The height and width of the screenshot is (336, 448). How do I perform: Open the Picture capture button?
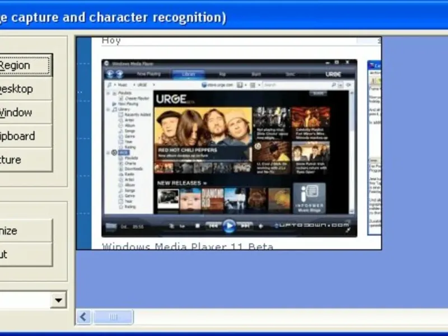tap(26, 160)
